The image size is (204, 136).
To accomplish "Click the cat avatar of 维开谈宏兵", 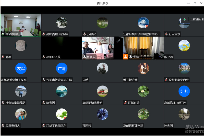I will (x=143, y=68).
